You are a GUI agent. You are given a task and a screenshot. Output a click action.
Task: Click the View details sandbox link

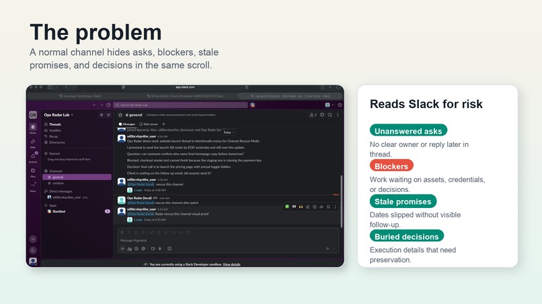(x=231, y=264)
